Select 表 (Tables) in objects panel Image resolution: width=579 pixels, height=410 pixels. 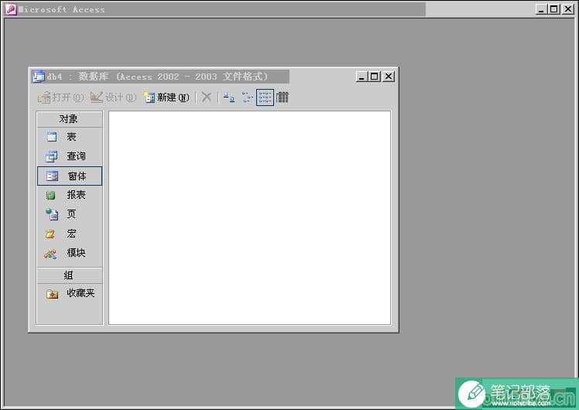[x=70, y=137]
